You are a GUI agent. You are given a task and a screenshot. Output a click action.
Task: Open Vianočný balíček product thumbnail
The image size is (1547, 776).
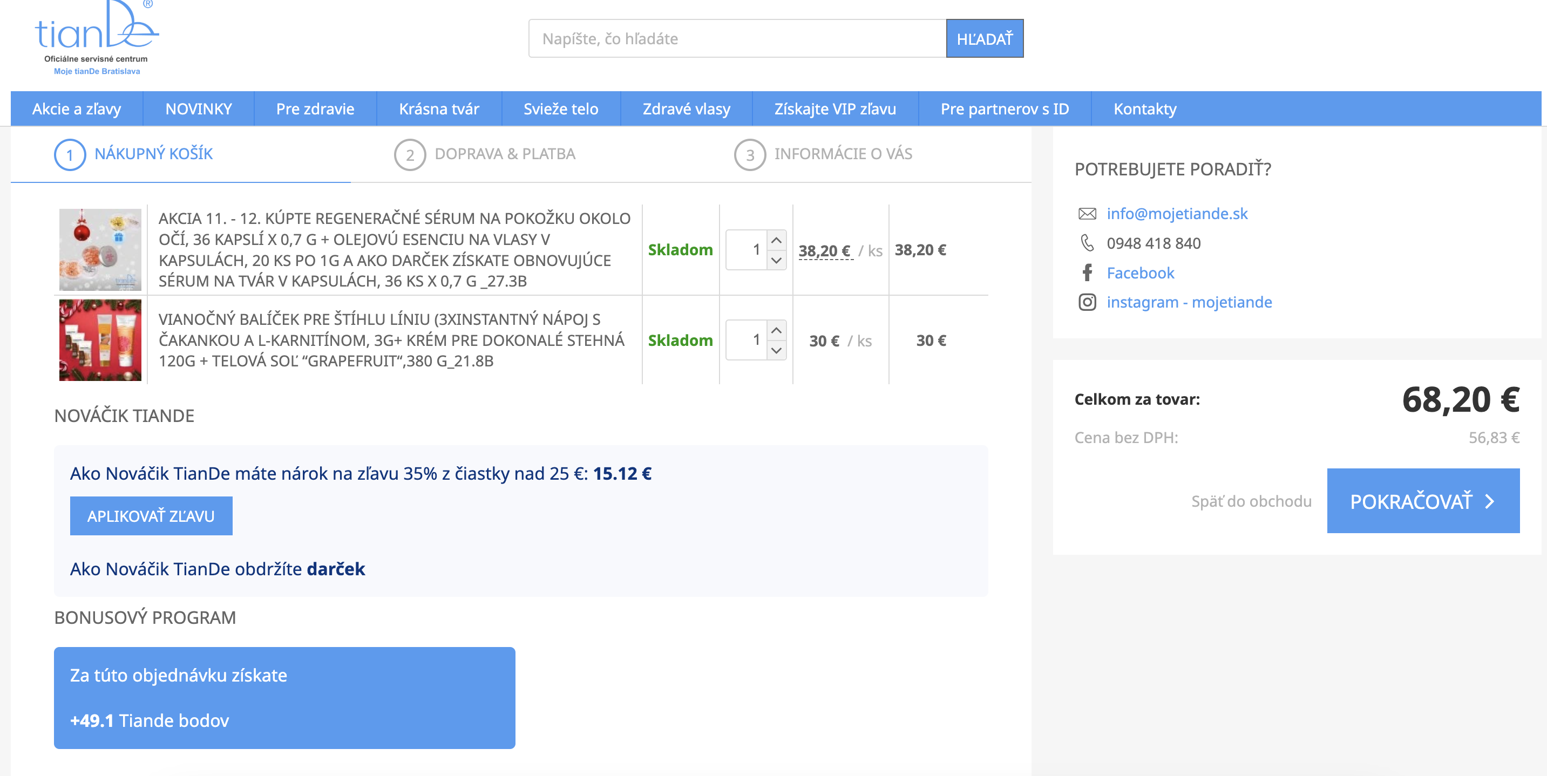pyautogui.click(x=100, y=340)
